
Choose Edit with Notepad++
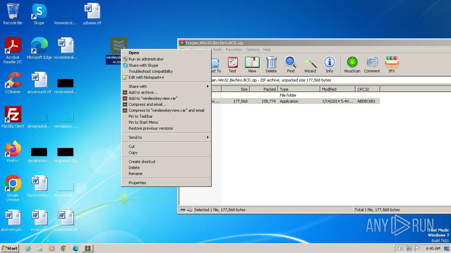pos(166,77)
